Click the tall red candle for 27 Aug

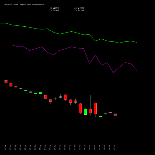(x=80, y=108)
